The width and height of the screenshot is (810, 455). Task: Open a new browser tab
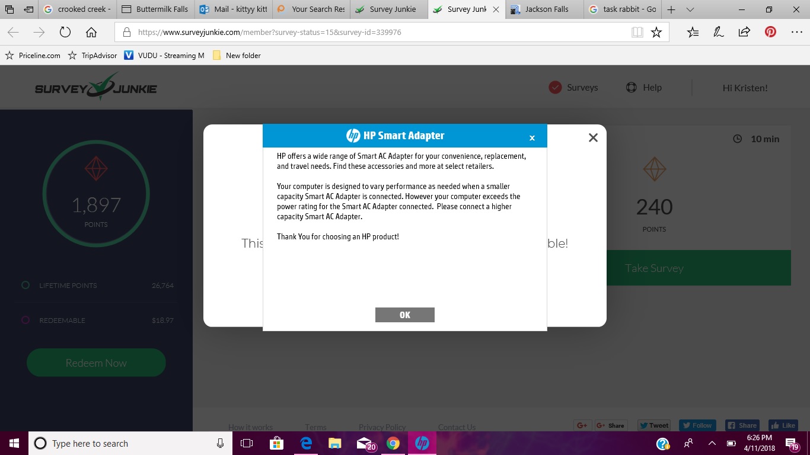(671, 9)
